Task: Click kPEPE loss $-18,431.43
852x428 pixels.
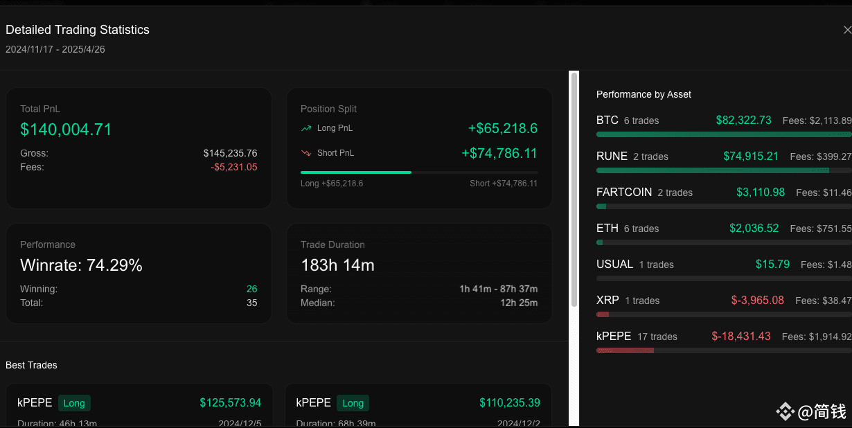Action: click(741, 336)
